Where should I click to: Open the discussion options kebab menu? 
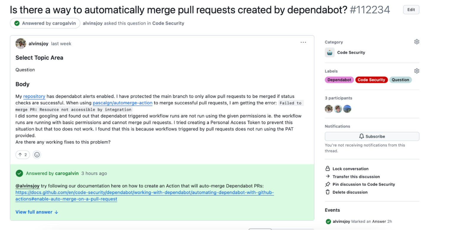tap(304, 42)
